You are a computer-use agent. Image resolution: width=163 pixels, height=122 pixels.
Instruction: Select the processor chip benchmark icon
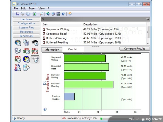pos(35,43)
